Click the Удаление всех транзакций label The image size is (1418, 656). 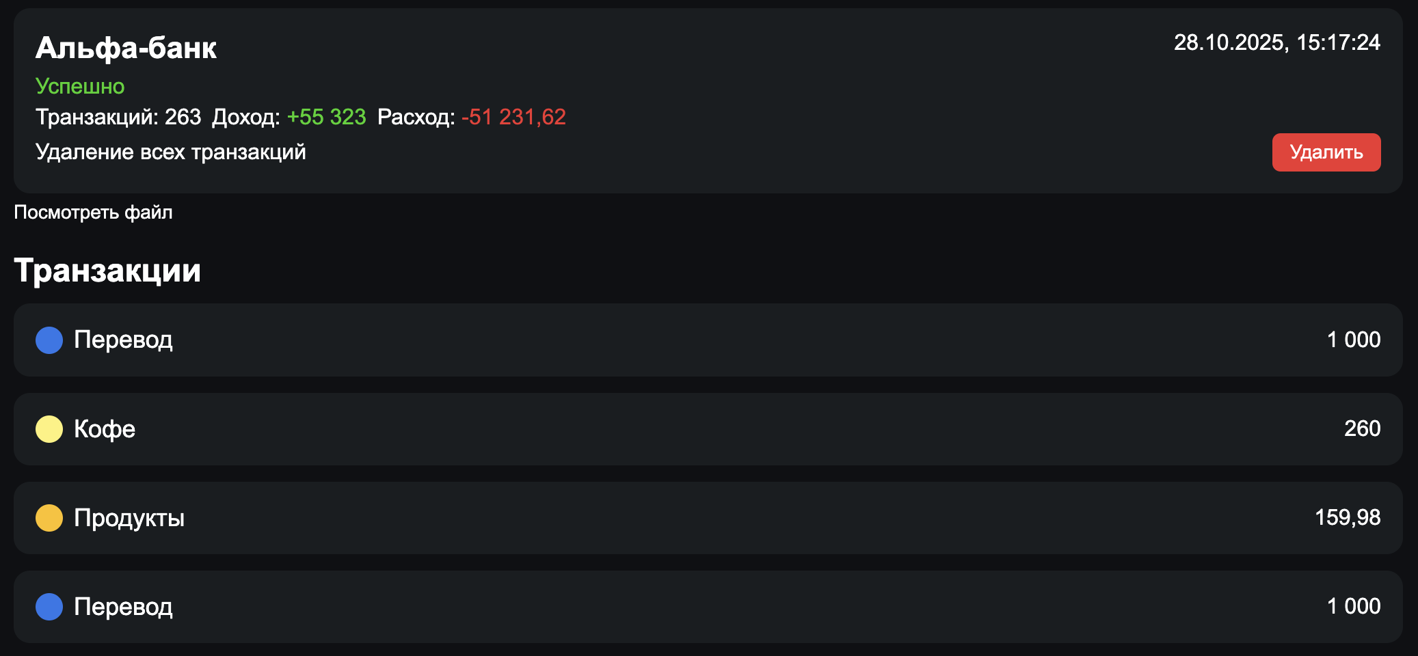[170, 152]
